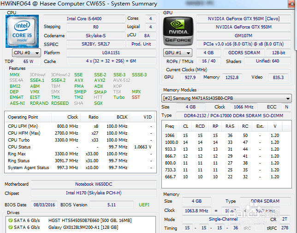
Task: Select the 800.0 frequency timing row
Action: (226, 163)
